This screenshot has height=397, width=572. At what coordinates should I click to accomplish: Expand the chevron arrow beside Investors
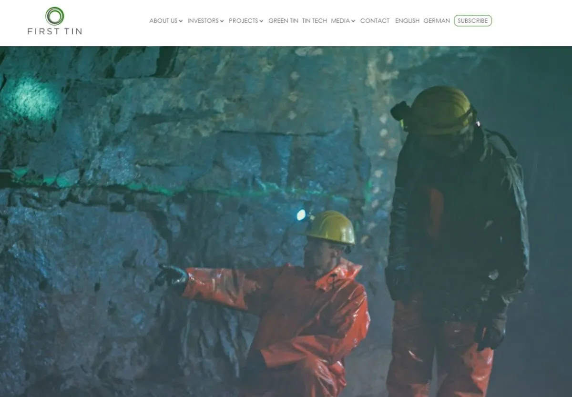(222, 21)
